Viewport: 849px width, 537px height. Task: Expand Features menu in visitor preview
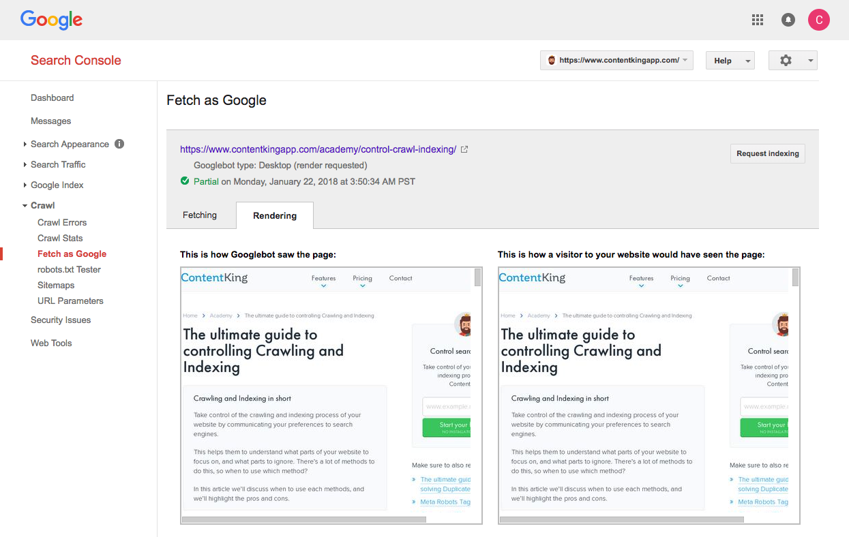point(642,281)
